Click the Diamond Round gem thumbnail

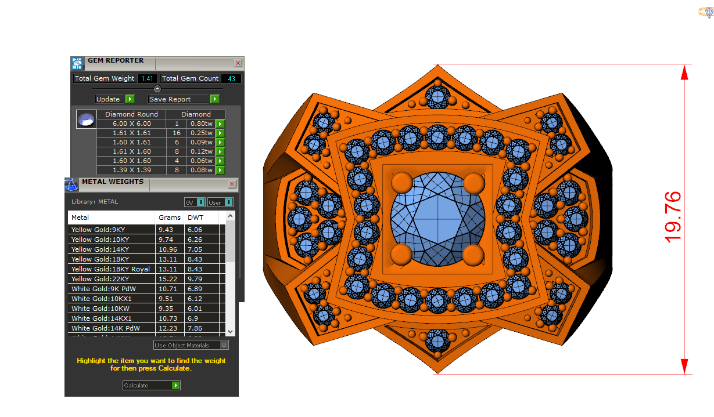click(85, 120)
